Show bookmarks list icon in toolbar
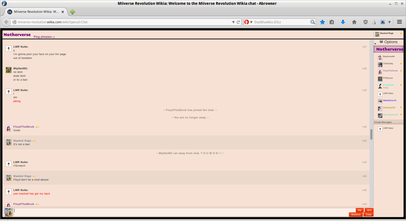The height and width of the screenshot is (221, 406). tap(332, 22)
